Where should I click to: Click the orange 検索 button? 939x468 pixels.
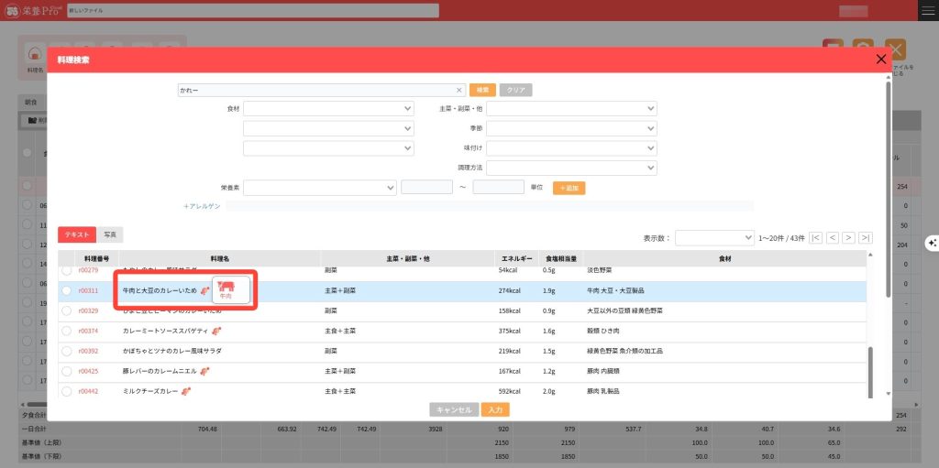point(482,91)
